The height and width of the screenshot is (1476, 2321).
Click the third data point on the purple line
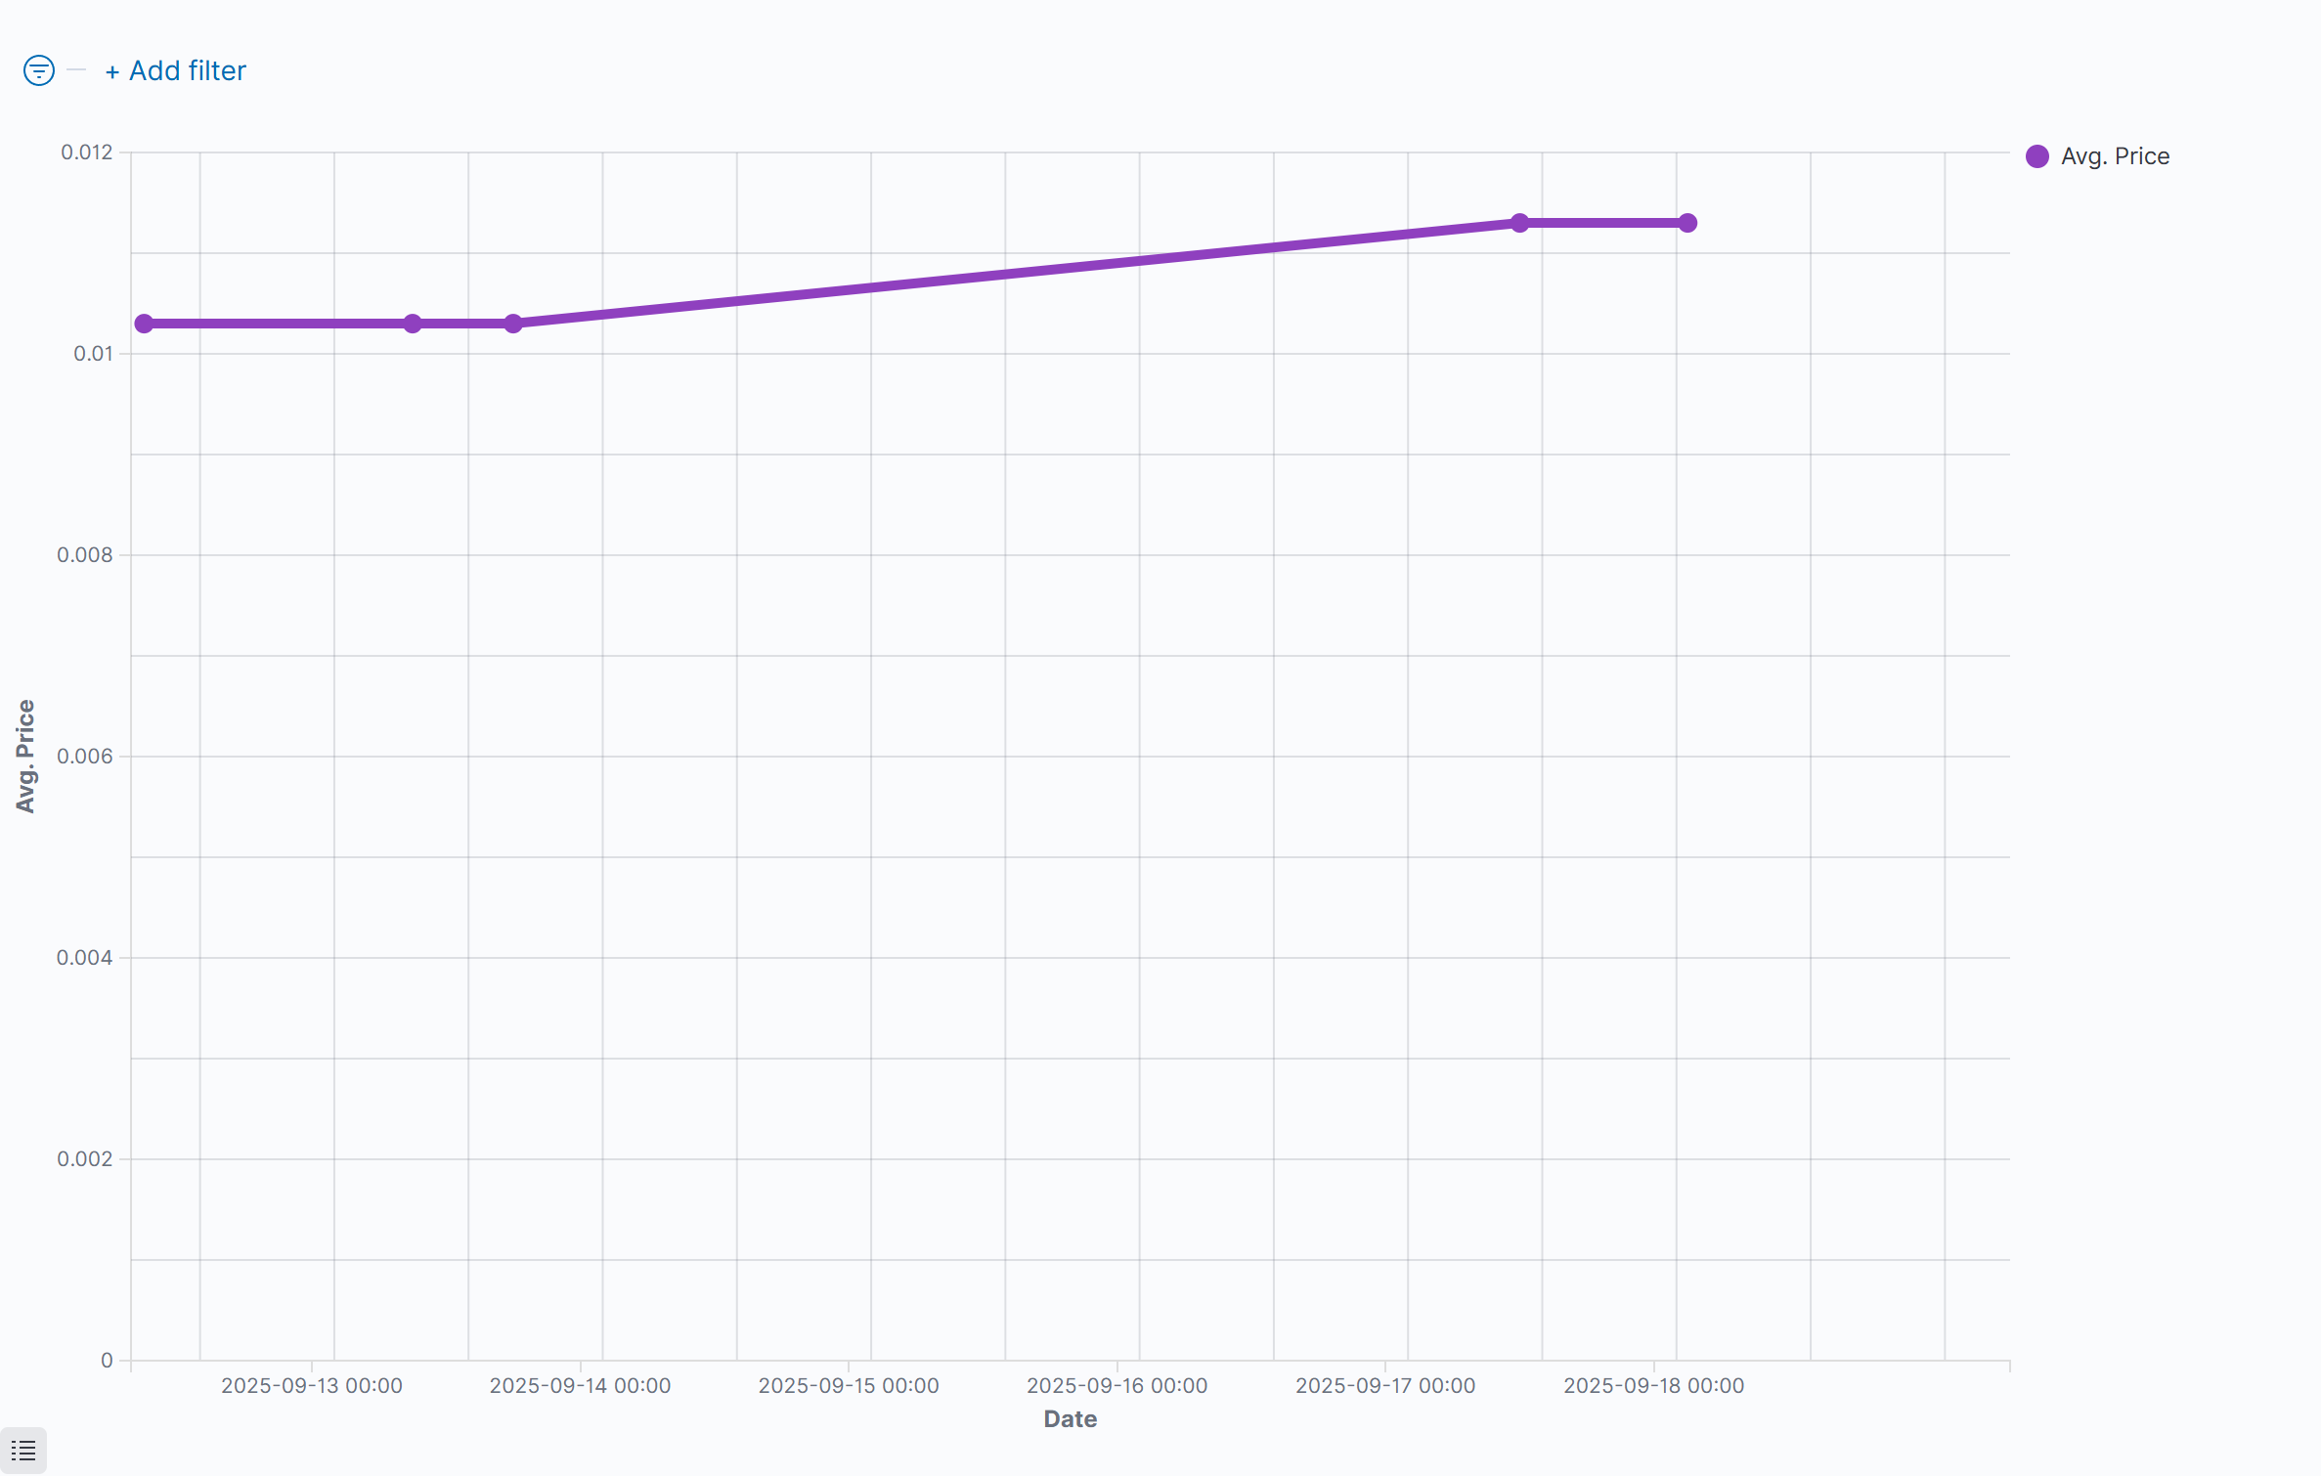[513, 324]
